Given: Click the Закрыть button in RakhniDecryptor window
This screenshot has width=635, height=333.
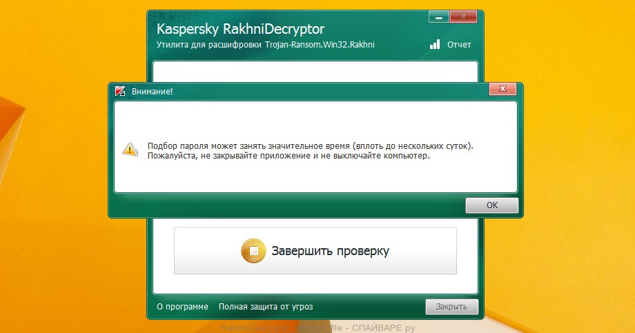Looking at the screenshot, I should [451, 307].
